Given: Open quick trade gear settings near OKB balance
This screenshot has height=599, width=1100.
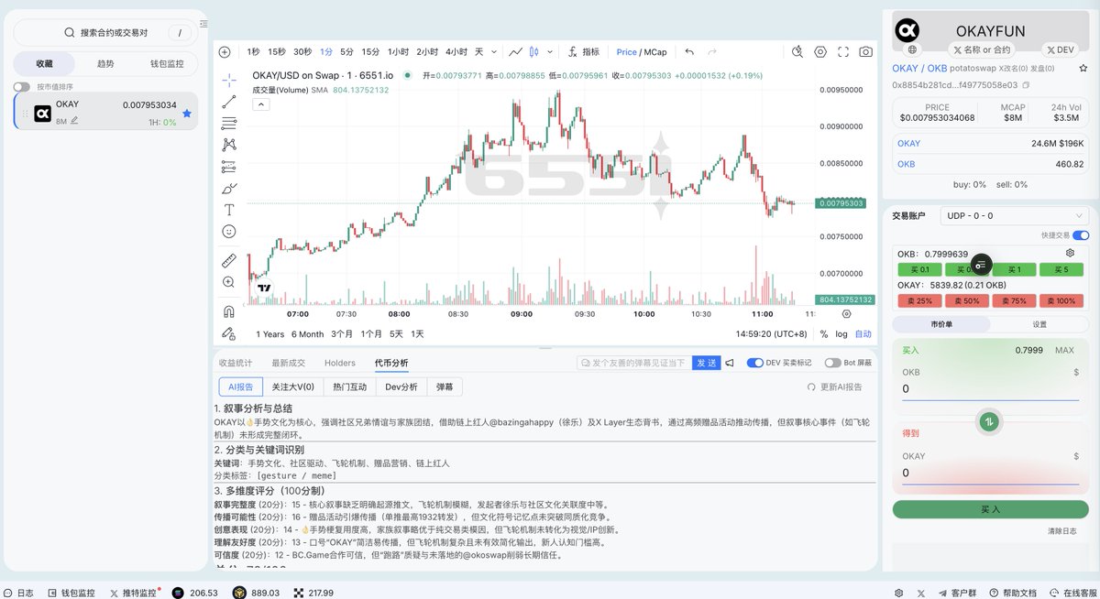Looking at the screenshot, I should [1070, 253].
